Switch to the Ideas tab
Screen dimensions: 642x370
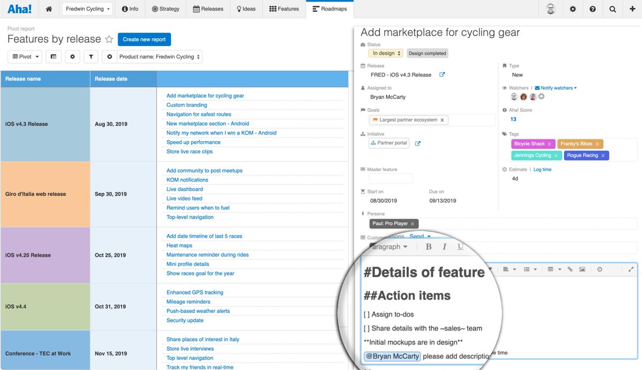(x=246, y=9)
